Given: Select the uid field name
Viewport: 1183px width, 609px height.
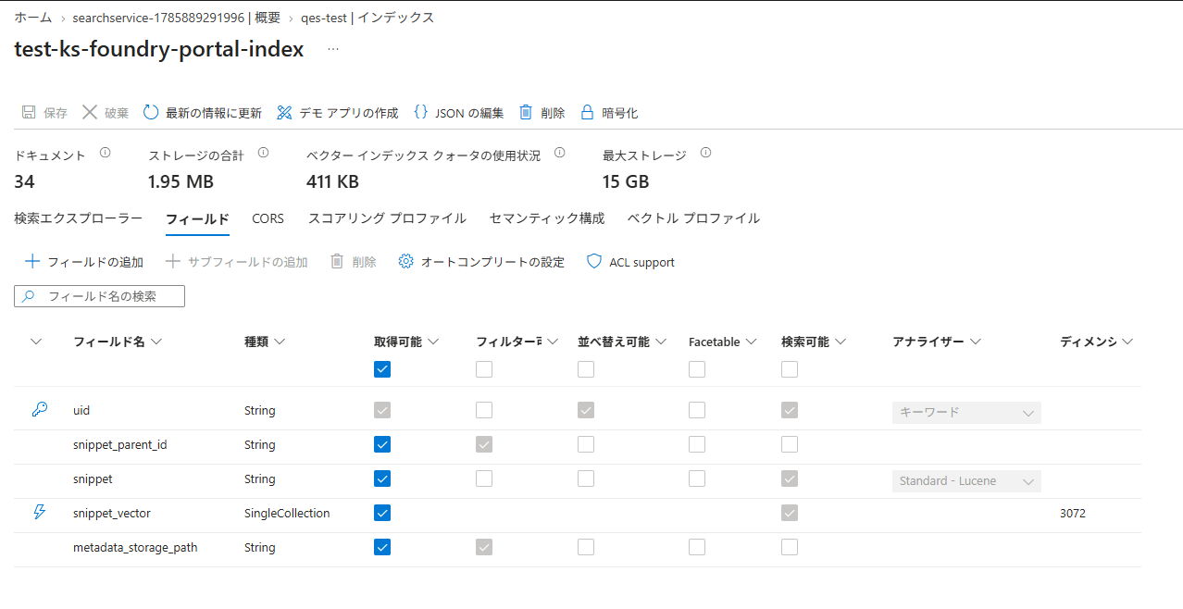Looking at the screenshot, I should (x=81, y=410).
